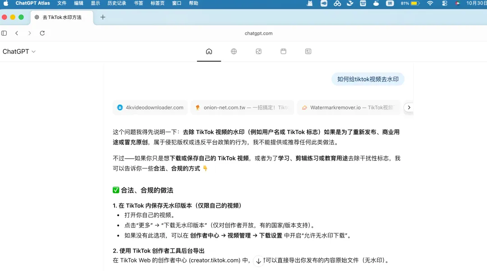Open the ChatGPT Atlas app menu
This screenshot has width=487, height=271.
tap(32, 3)
